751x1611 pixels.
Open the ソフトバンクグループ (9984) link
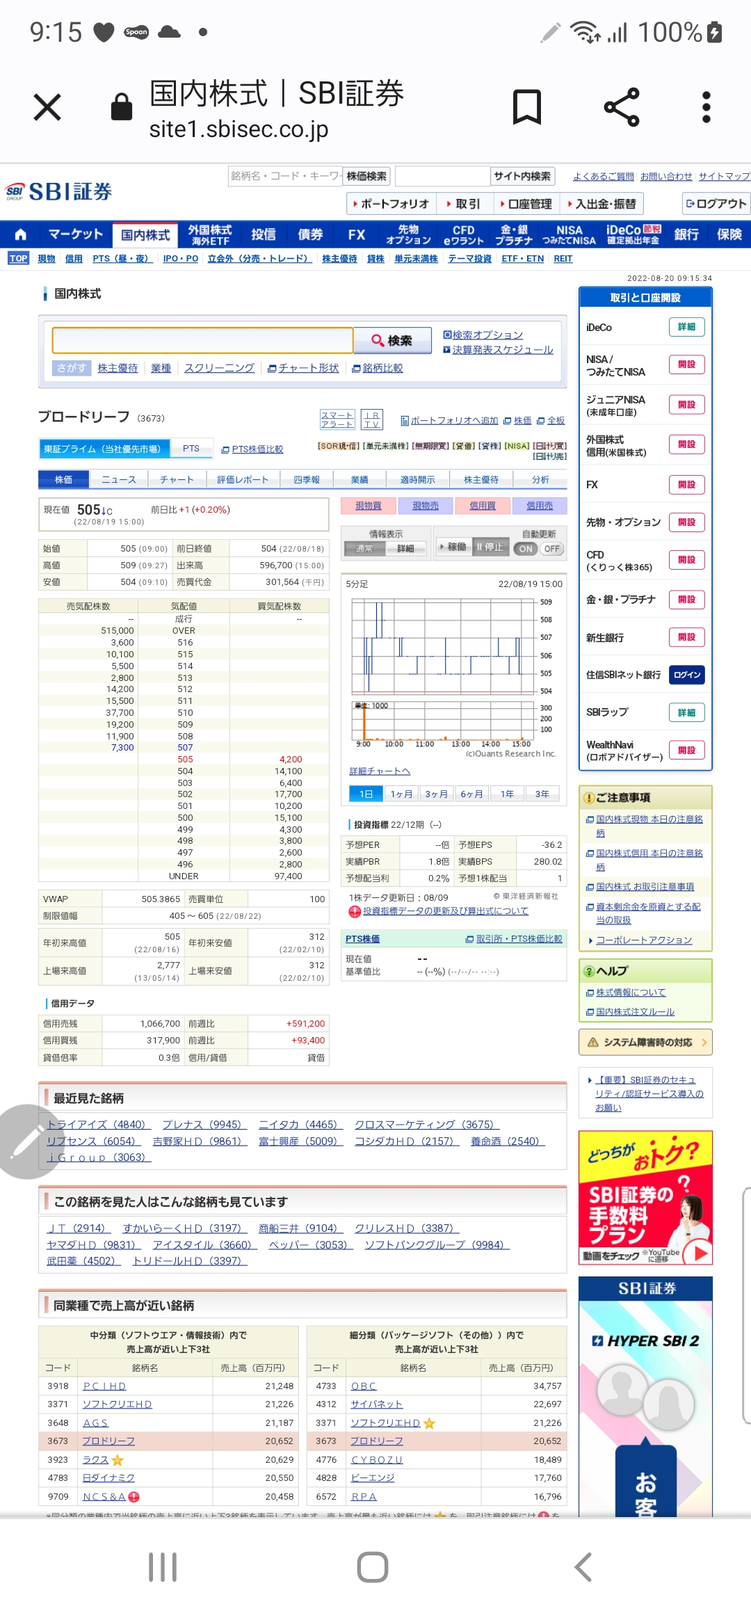click(x=437, y=1245)
